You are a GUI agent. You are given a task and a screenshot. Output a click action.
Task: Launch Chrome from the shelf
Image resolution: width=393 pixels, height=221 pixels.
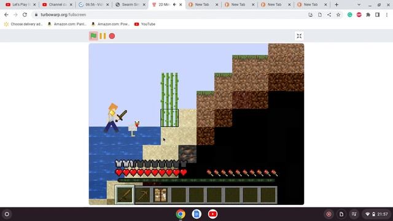tap(181, 214)
